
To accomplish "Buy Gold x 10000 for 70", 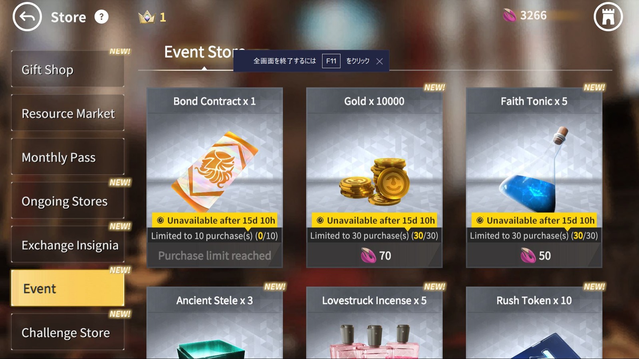I will pyautogui.click(x=374, y=255).
